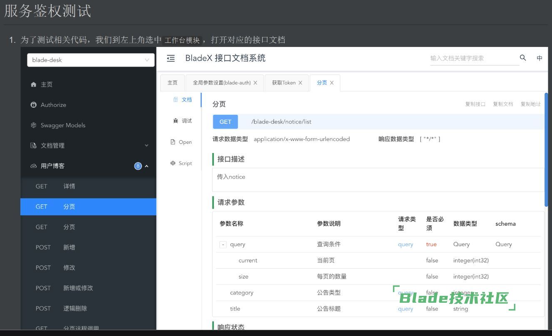Open the Open side tab
This screenshot has width=552, height=336.
pyautogui.click(x=181, y=142)
